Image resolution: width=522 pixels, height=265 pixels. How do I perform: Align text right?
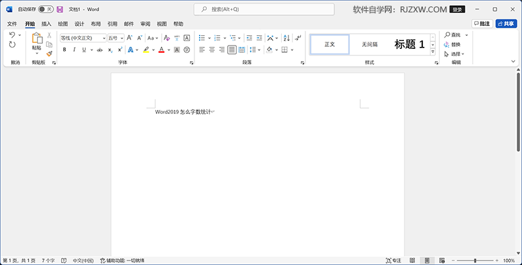(222, 50)
